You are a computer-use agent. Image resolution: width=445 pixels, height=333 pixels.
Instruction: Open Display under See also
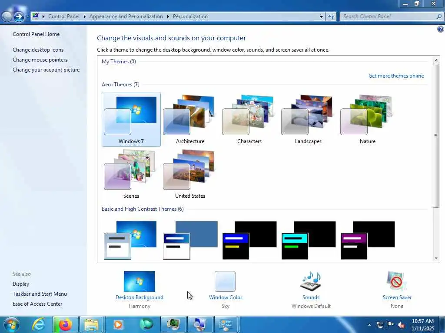21,284
